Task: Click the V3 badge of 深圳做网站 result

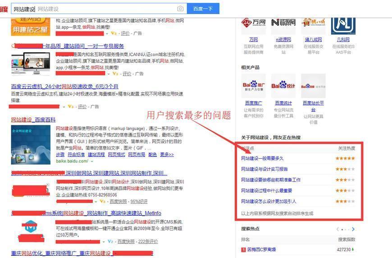Action: (x=102, y=202)
